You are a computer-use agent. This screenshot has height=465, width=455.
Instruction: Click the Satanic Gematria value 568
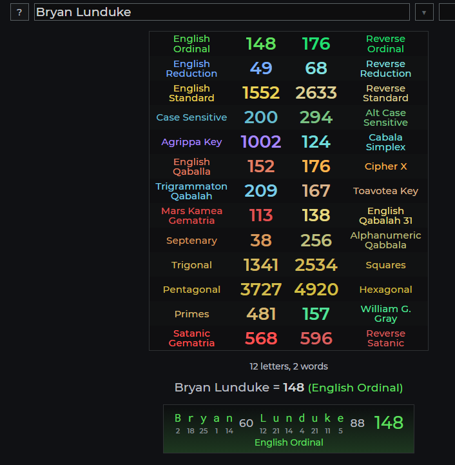coord(261,338)
